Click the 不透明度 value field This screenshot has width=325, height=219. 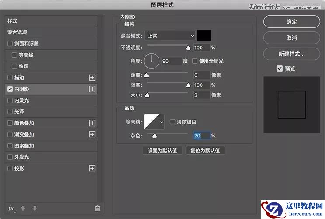tap(202, 48)
